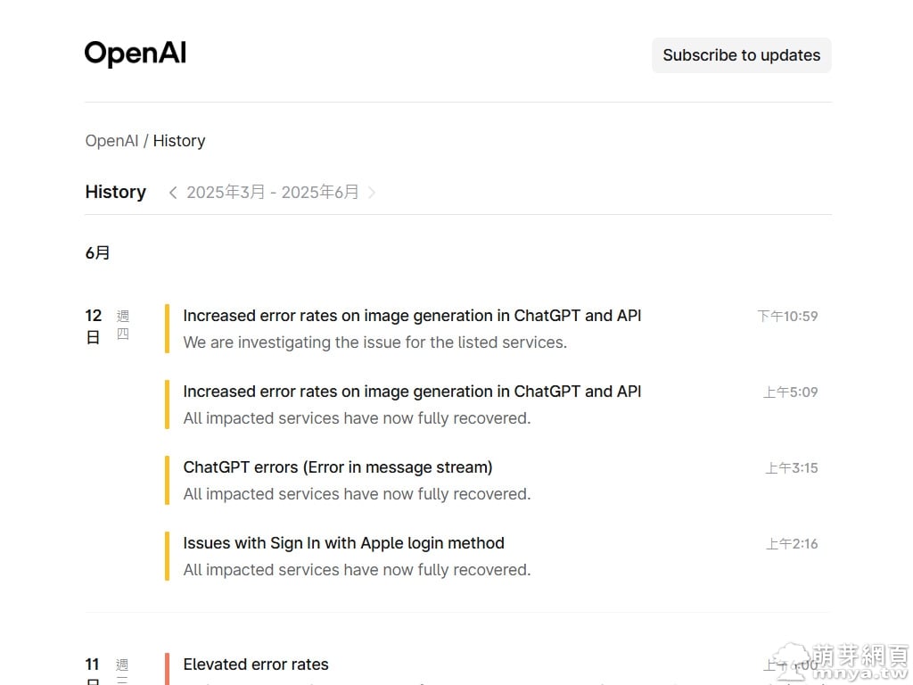Open the OpenAI breadcrumb link
Image resolution: width=913 pixels, height=685 pixels.
pos(111,141)
